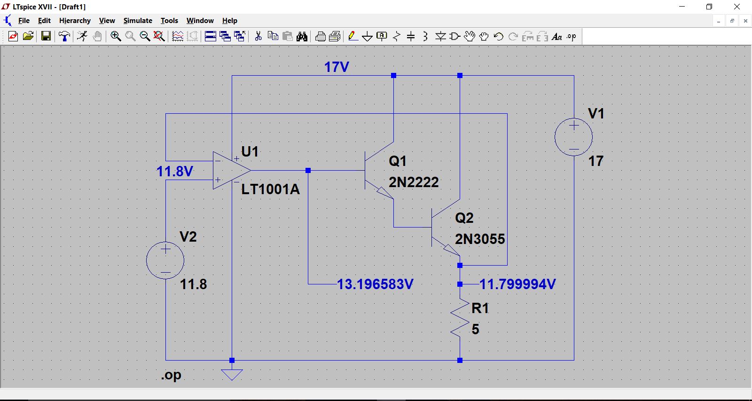Click the ground symbol at bottom
This screenshot has width=752, height=401.
pyautogui.click(x=232, y=375)
